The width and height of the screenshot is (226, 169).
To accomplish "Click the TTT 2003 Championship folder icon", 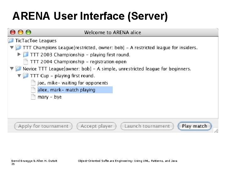I will point(26,54).
